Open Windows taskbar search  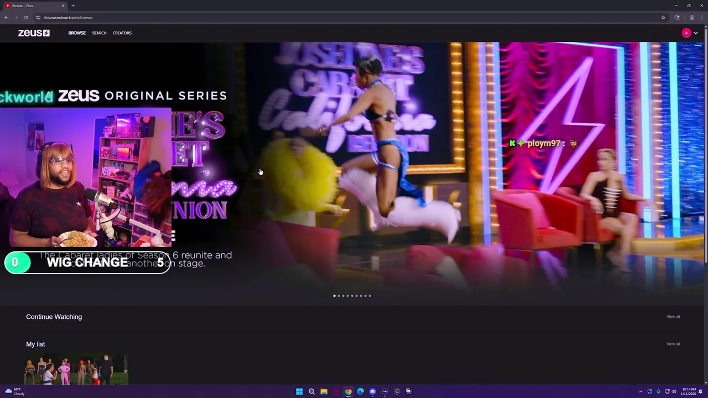[311, 391]
